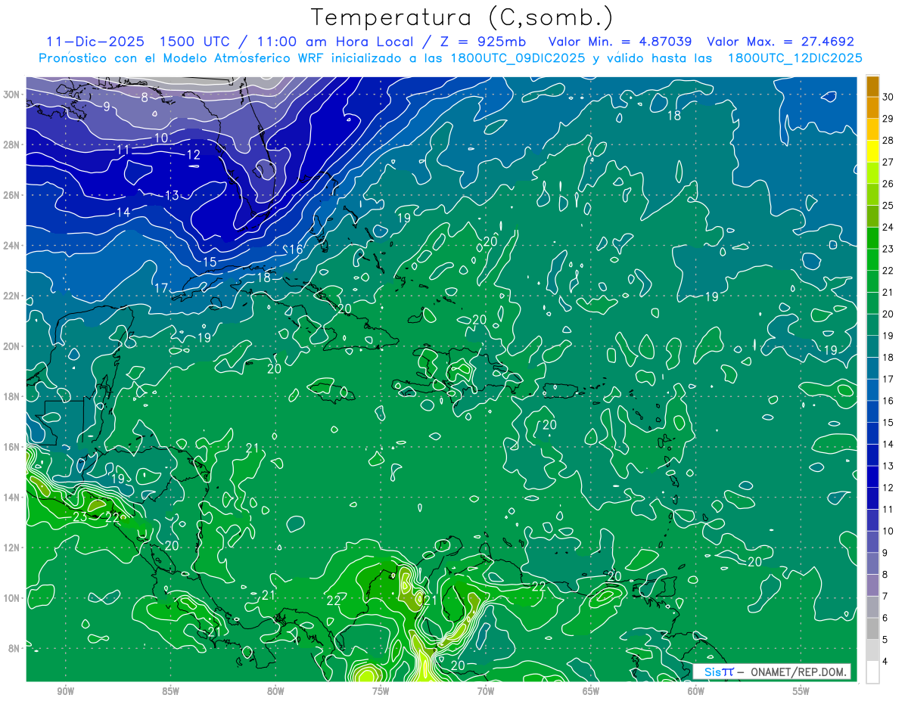Select the orange legend swatch between 29 and 30

[x=873, y=108]
